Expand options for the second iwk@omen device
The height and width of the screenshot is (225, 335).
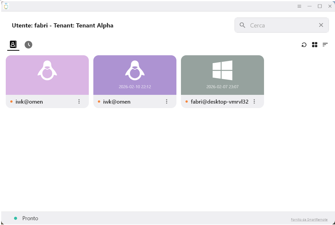pos(166,101)
